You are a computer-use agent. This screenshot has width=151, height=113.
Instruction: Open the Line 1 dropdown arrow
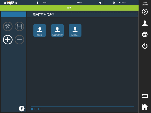coord(100,3)
